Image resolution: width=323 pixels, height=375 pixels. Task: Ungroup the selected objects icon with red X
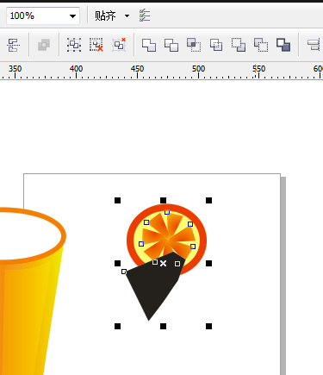96,45
